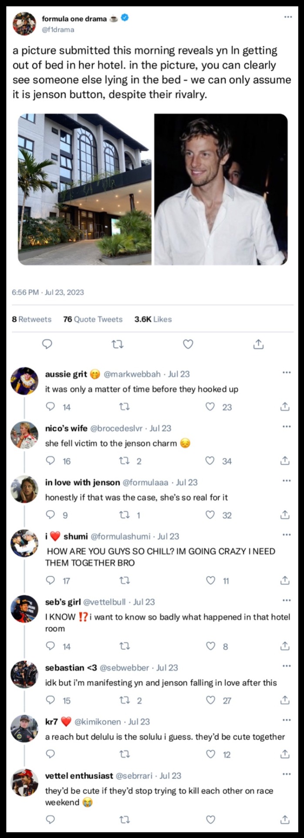Image resolution: width=304 pixels, height=838 pixels.
Task: Open more options on sebastian <3 reply
Action: coord(286,666)
